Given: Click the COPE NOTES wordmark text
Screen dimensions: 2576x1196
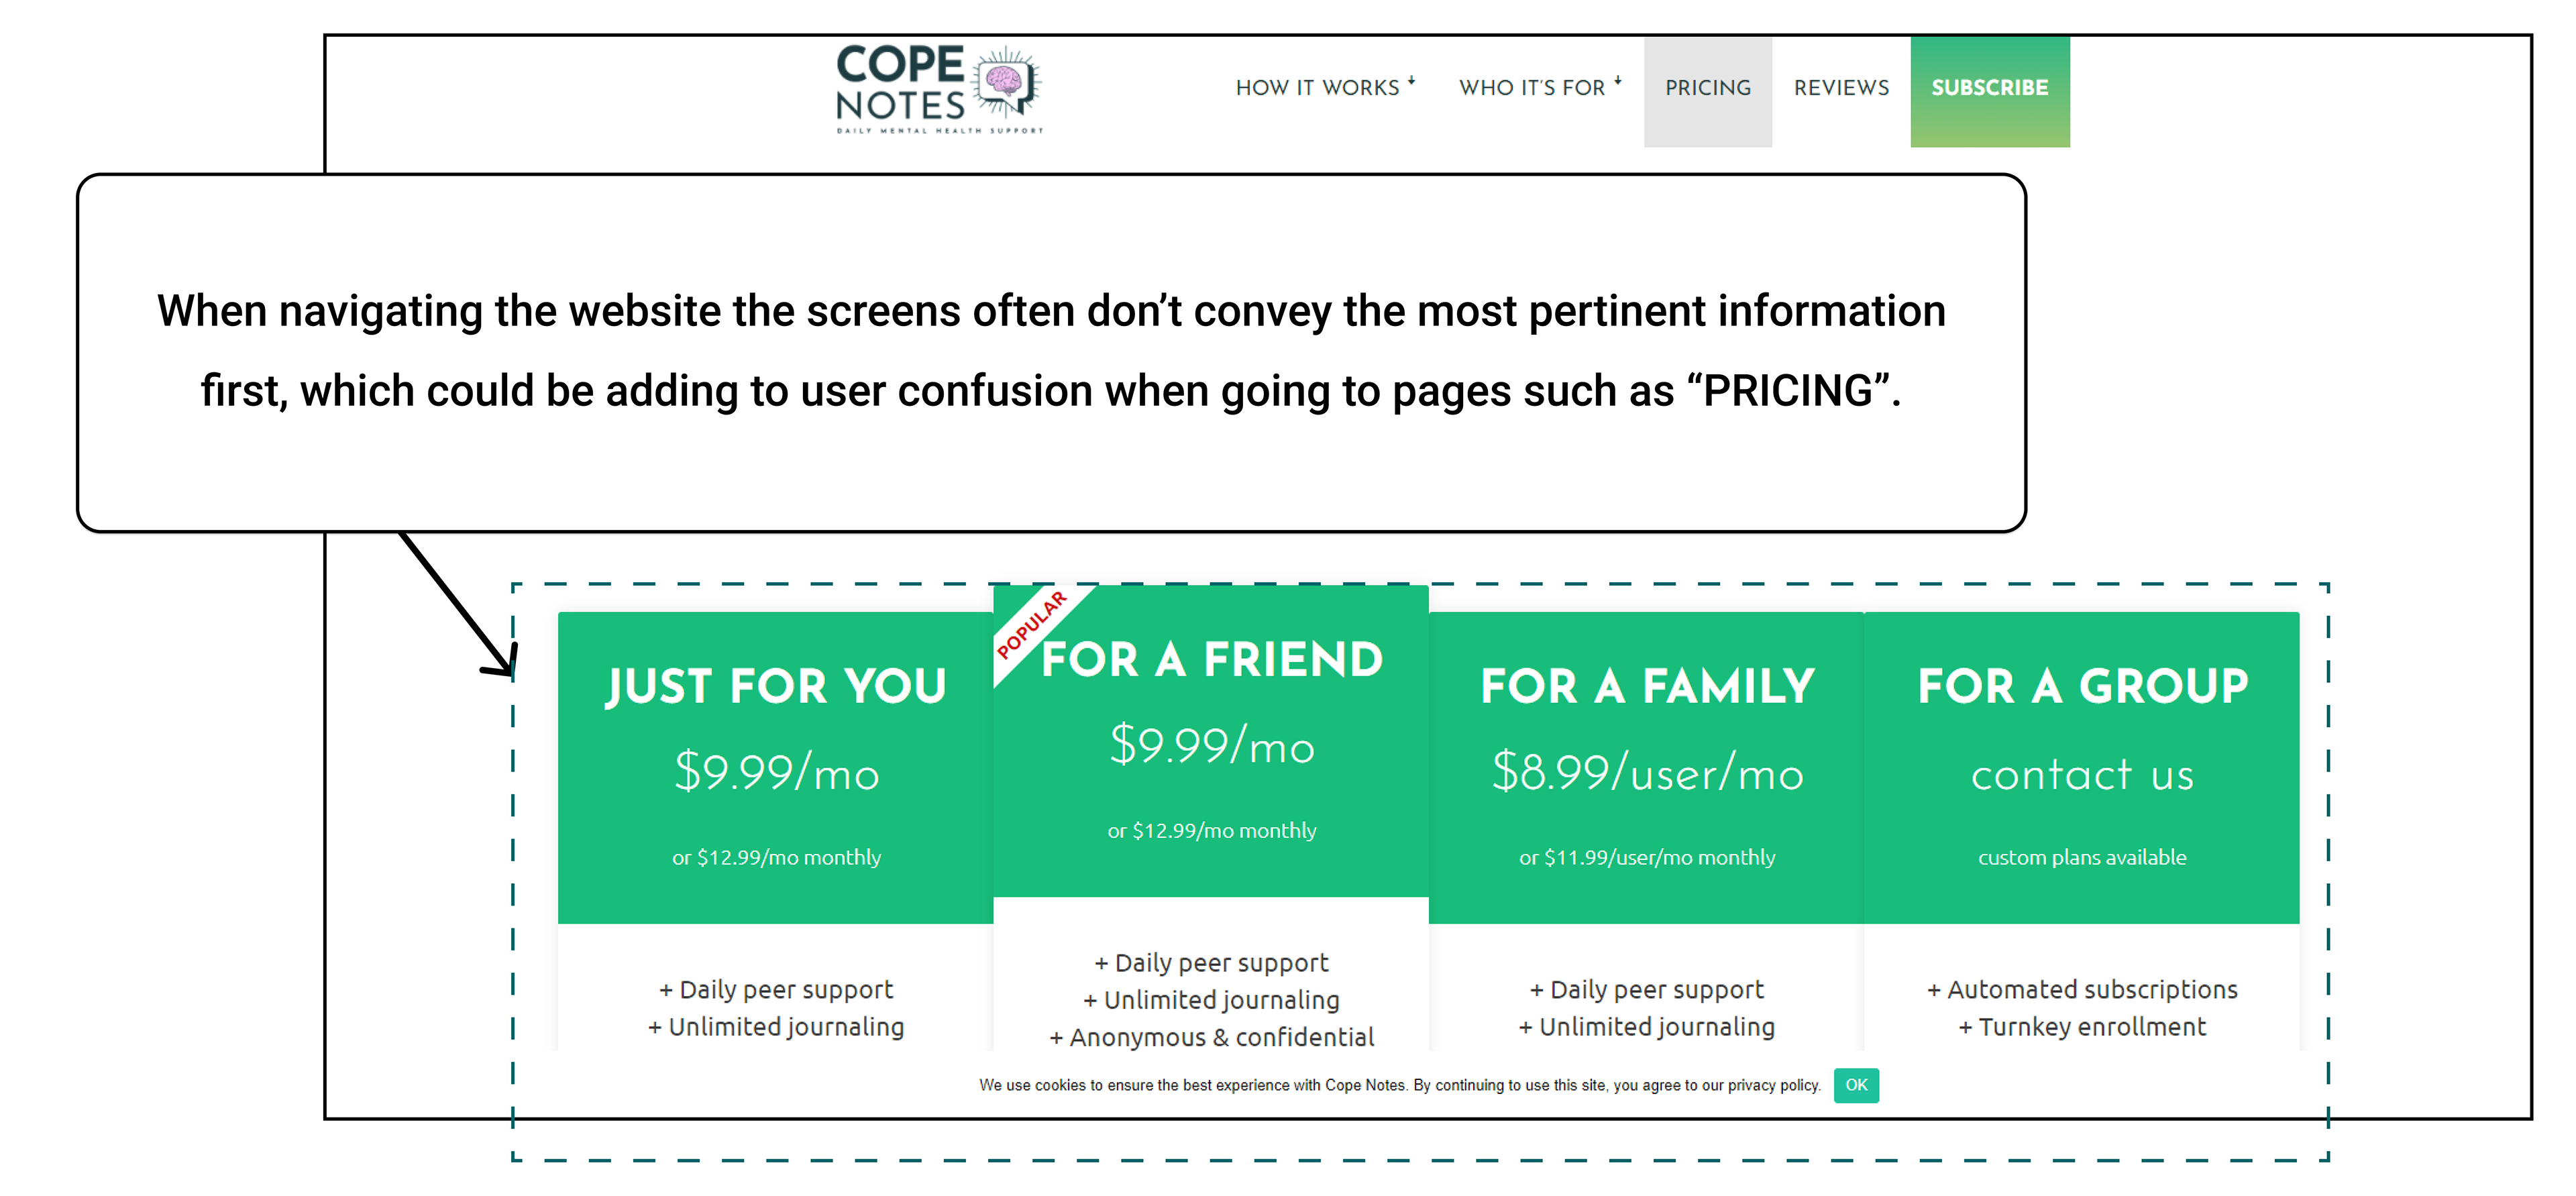Looking at the screenshot, I should click(900, 85).
